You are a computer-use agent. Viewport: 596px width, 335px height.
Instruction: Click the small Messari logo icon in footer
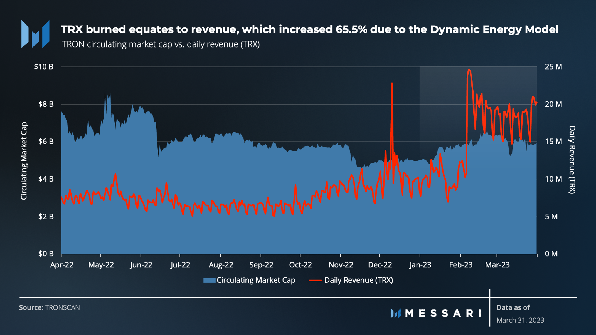[x=395, y=313]
